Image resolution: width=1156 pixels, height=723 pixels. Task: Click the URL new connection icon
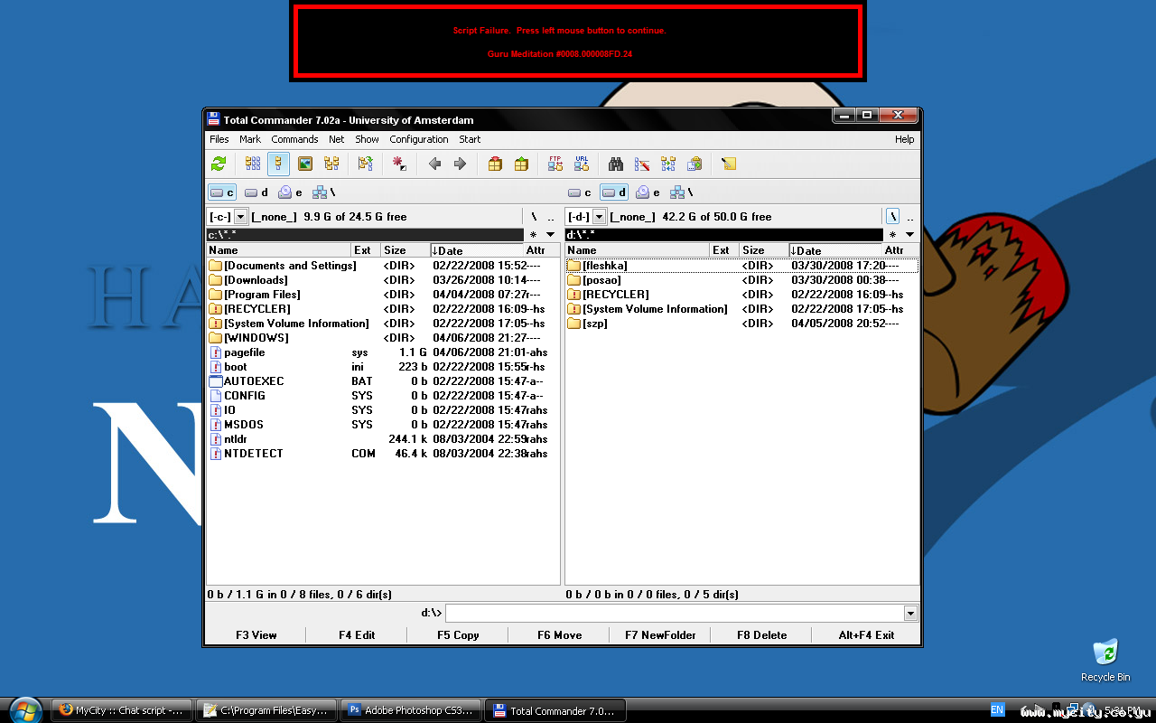click(582, 164)
